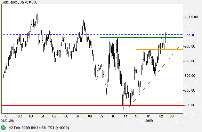Click the 900.00 price axis label

(190, 46)
